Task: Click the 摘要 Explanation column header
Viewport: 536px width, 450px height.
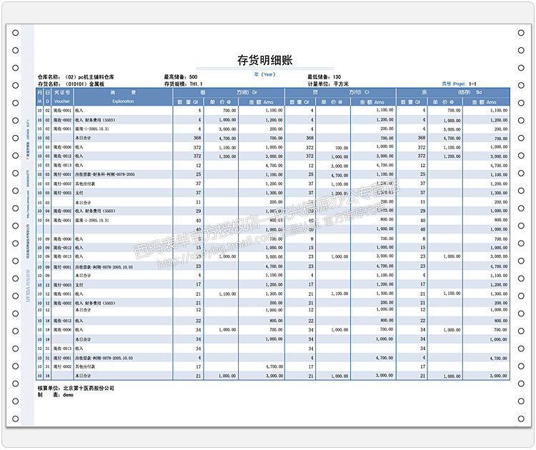Action: 123,96
